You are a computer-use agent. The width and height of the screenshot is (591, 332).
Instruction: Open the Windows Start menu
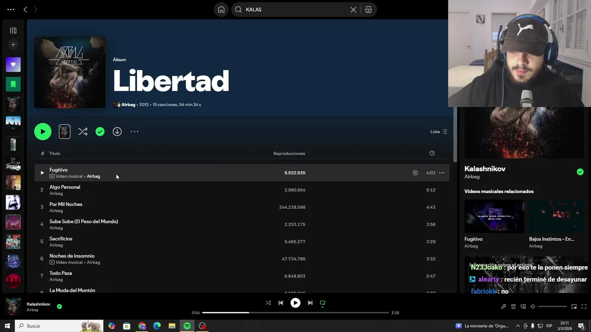7,326
